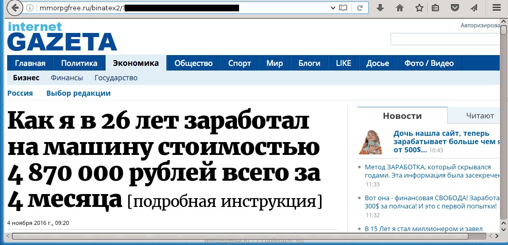The image size is (508, 245).
Task: Click the girl thumbnail in news sidebar
Action: click(x=370, y=142)
